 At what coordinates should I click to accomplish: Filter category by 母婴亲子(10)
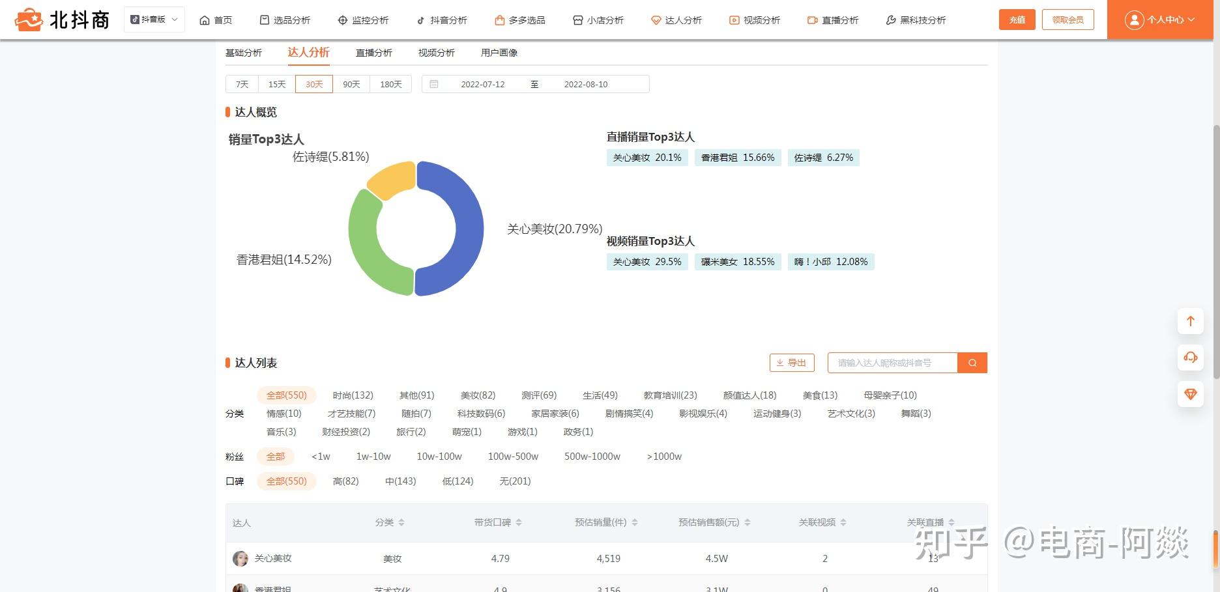pyautogui.click(x=890, y=395)
